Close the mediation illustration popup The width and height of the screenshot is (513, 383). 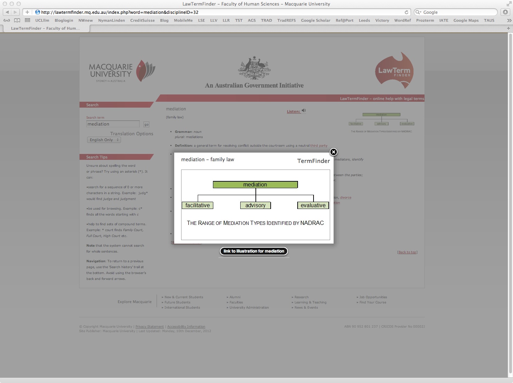pyautogui.click(x=333, y=152)
